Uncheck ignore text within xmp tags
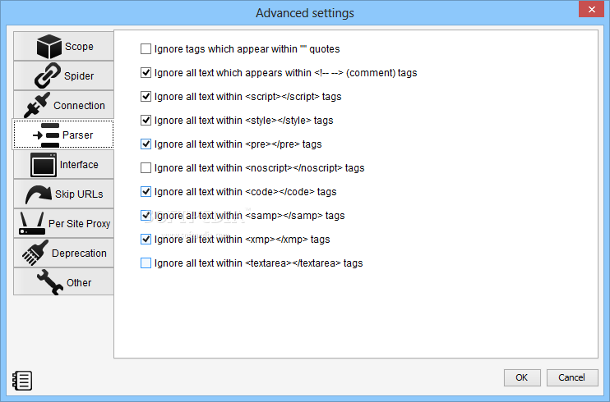Screen dimensions: 610x402 coord(146,240)
